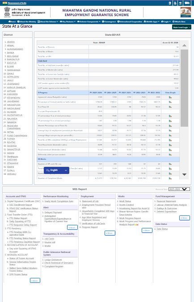Click scroll up arrow of state table
Viewport: 194px width, 302px height.
coord(184,46)
